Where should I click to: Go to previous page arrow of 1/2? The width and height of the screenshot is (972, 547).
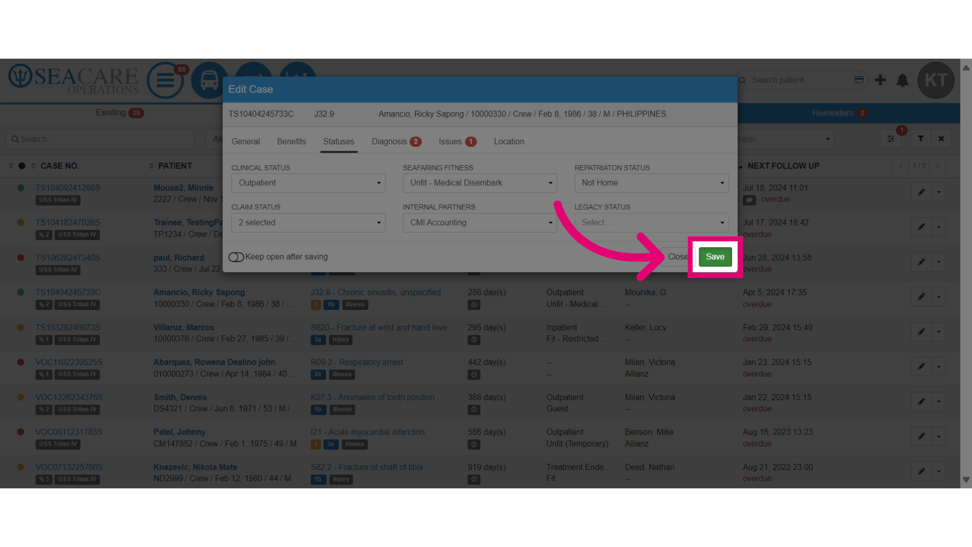pos(901,166)
